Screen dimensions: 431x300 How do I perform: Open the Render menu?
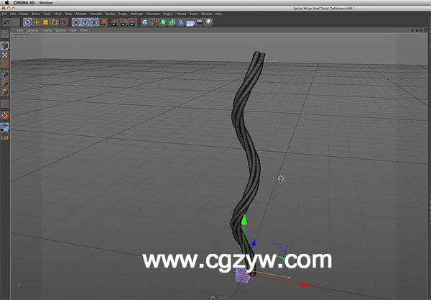(x=110, y=14)
